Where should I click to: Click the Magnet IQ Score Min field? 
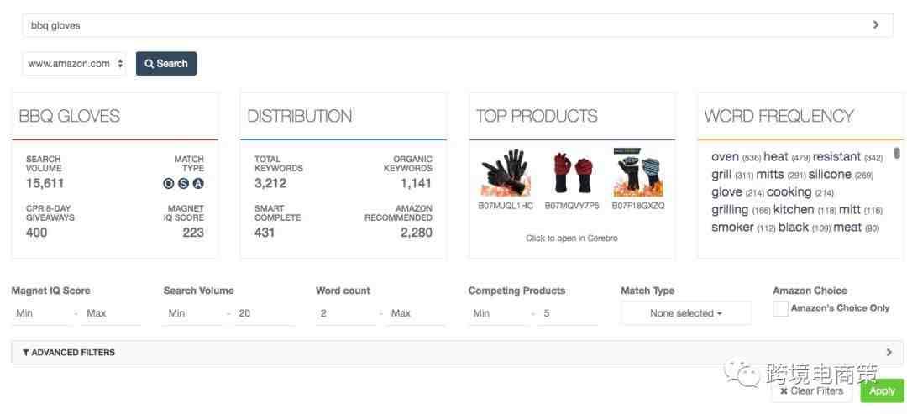click(x=41, y=313)
